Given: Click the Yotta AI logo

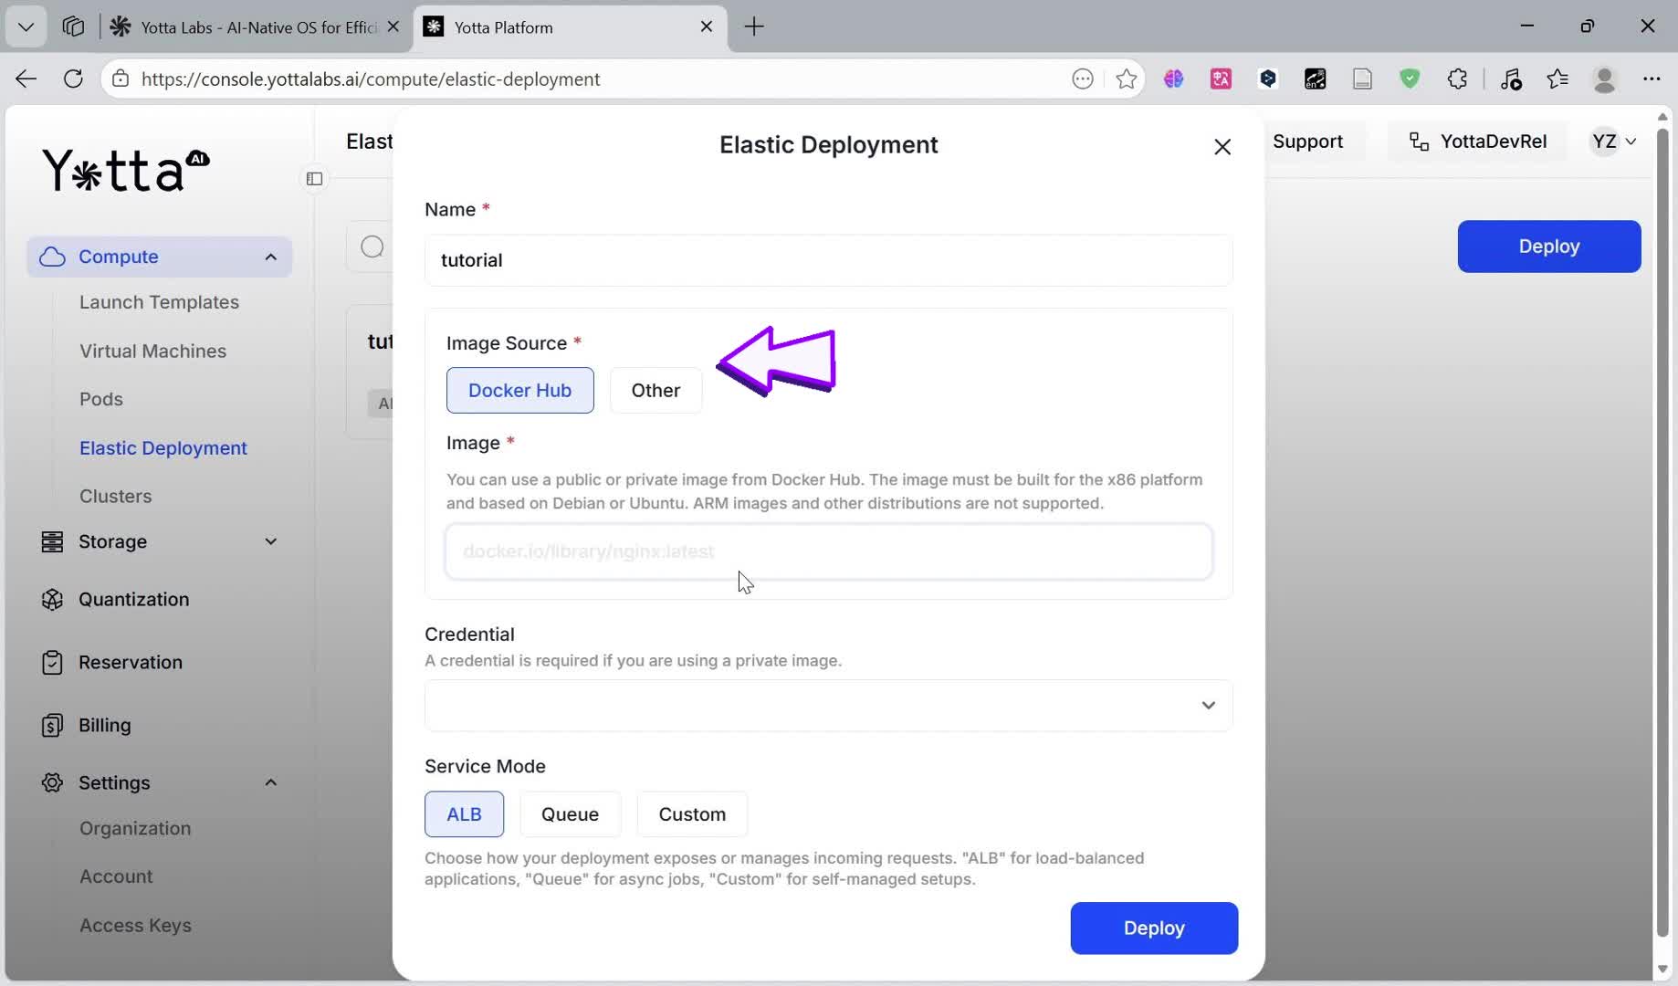Looking at the screenshot, I should coord(126,170).
